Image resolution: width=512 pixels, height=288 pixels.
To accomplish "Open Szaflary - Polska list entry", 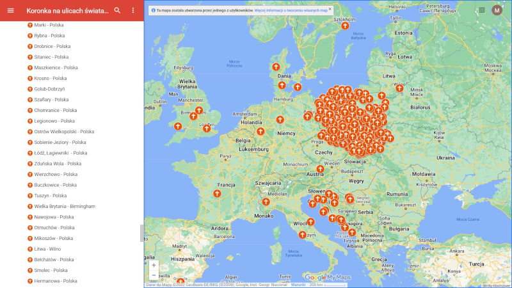I will (x=51, y=100).
